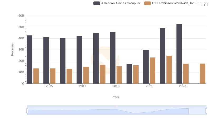Screen dimensions: 211x121
Task: Click the 2021 x-axis label
Action: pos(149,86)
